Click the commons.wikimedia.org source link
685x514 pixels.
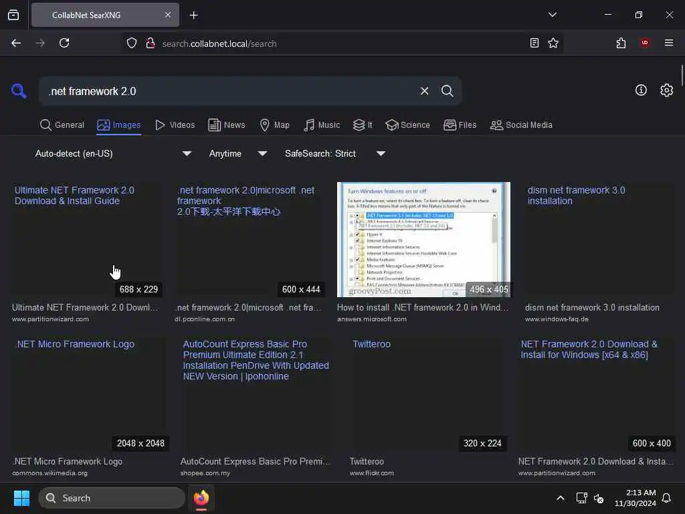[50, 473]
